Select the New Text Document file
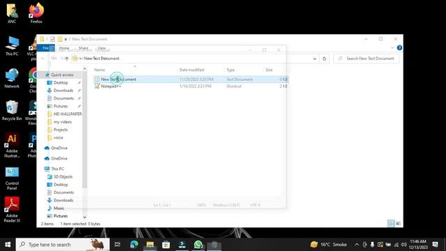446x251 pixels. coord(190,79)
